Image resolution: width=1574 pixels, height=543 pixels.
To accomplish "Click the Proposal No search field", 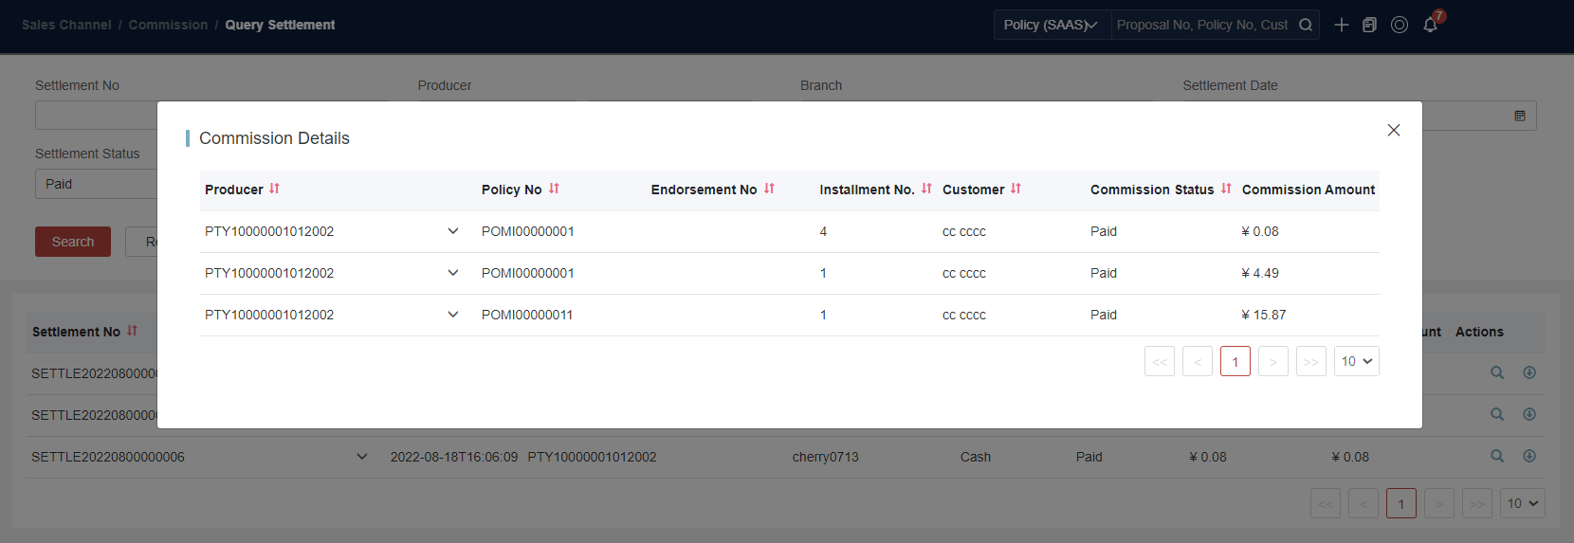I will (x=1202, y=25).
